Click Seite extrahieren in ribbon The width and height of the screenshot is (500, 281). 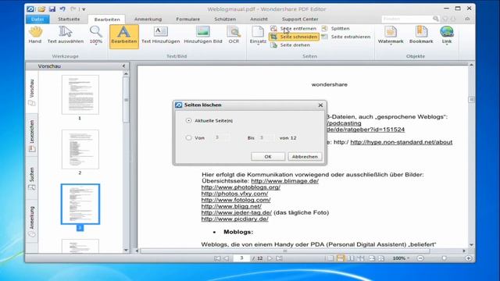click(x=346, y=37)
